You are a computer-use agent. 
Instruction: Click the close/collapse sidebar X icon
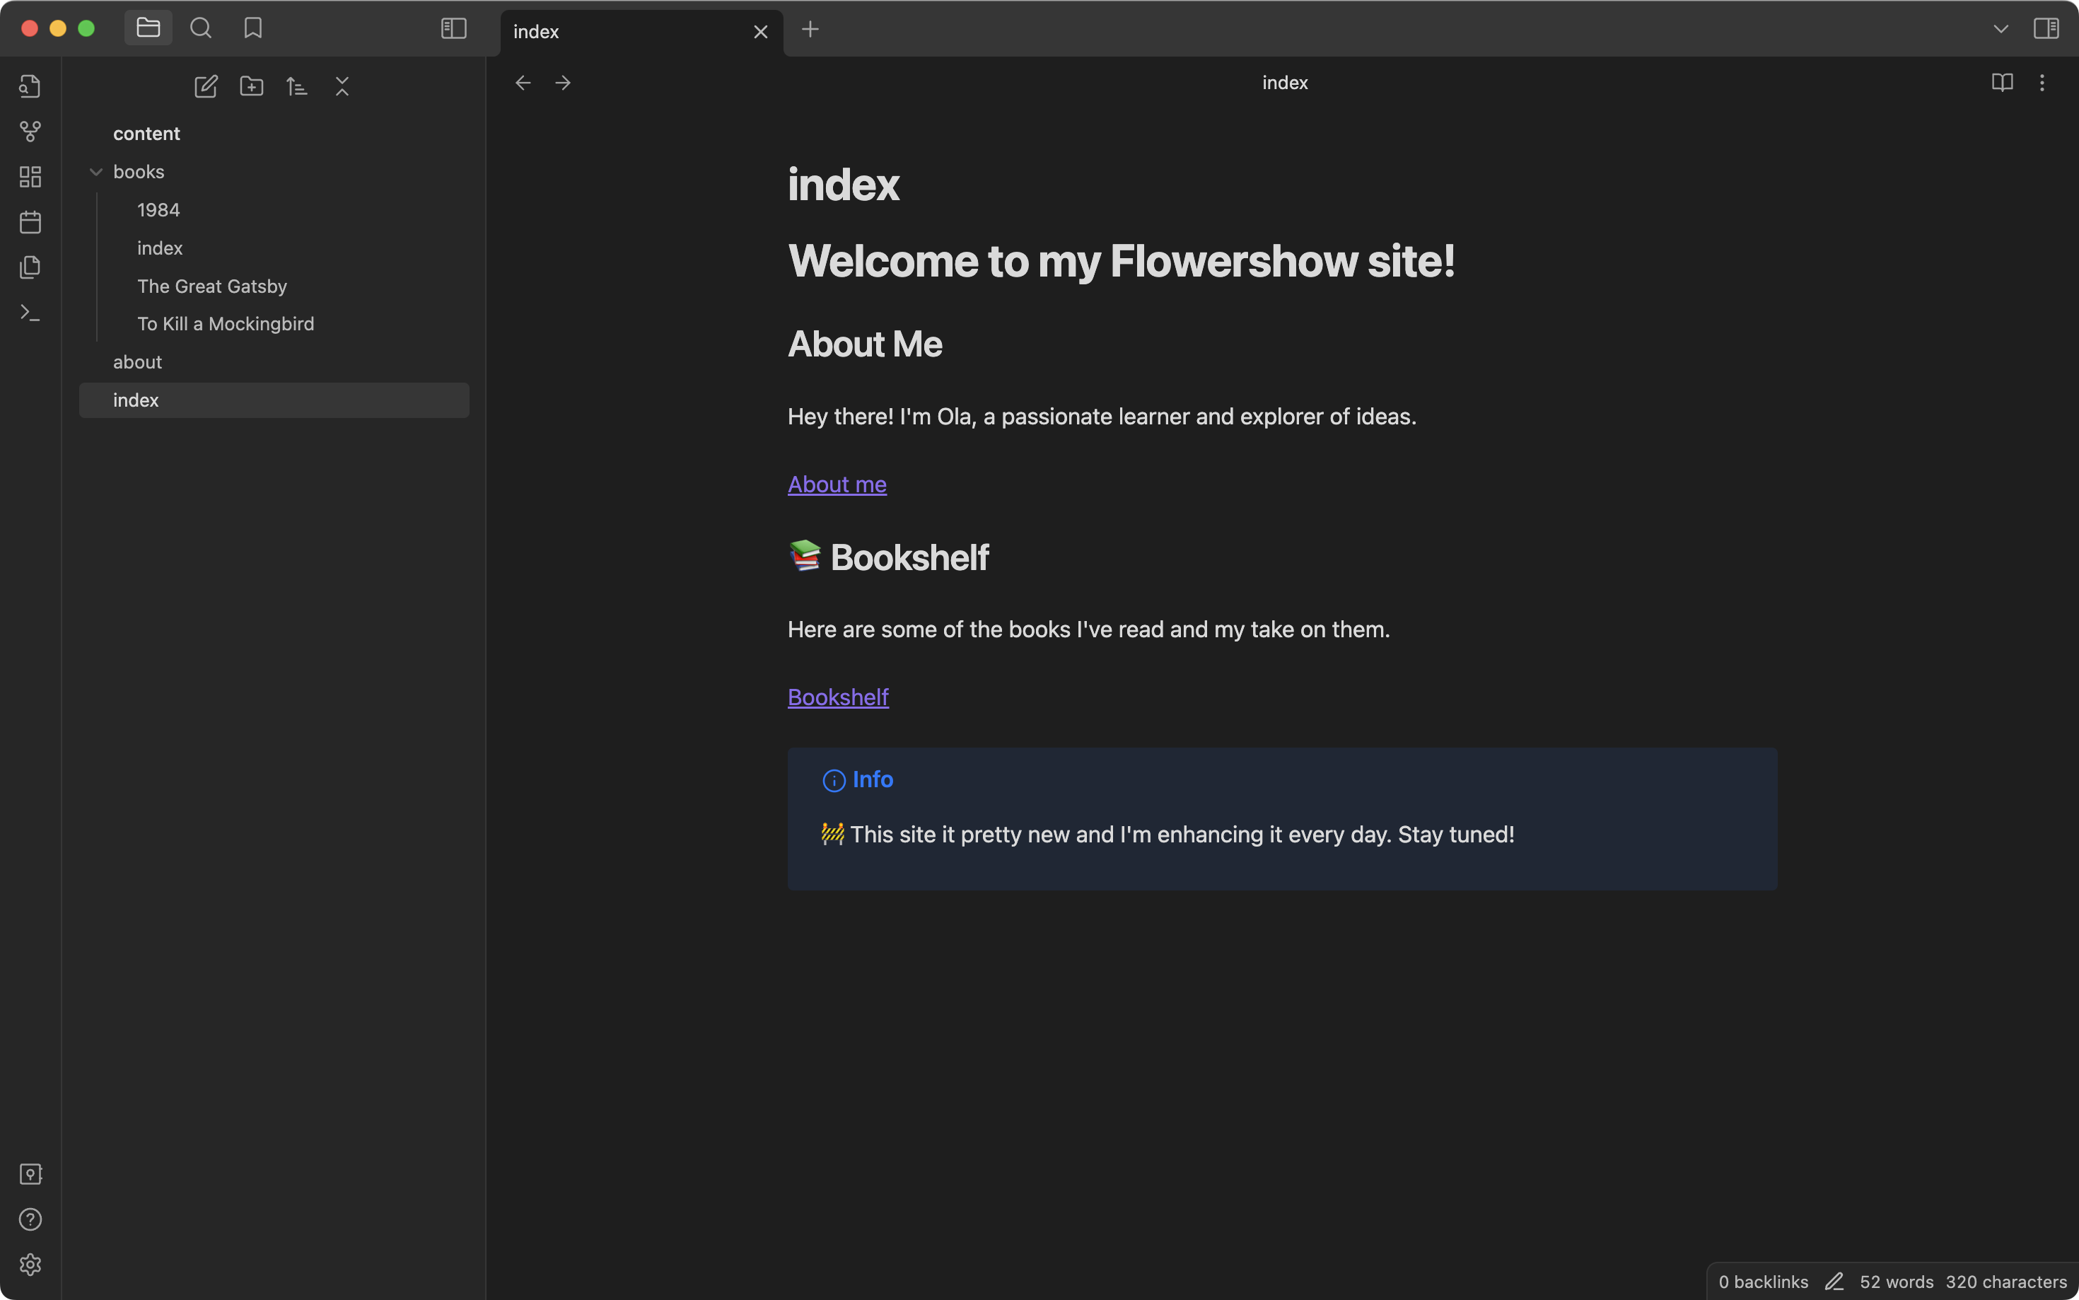342,87
